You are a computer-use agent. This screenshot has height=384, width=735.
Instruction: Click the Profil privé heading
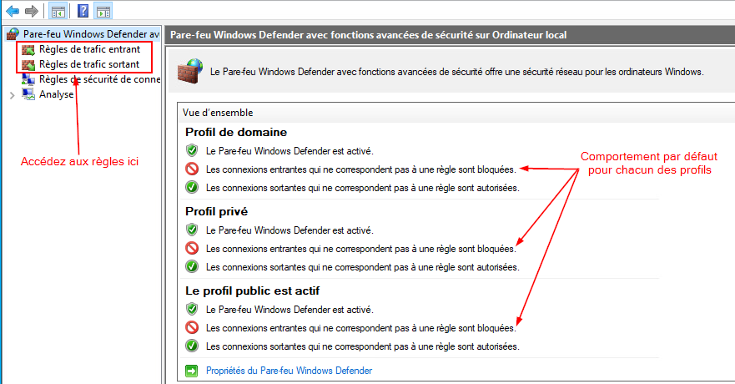coord(216,211)
